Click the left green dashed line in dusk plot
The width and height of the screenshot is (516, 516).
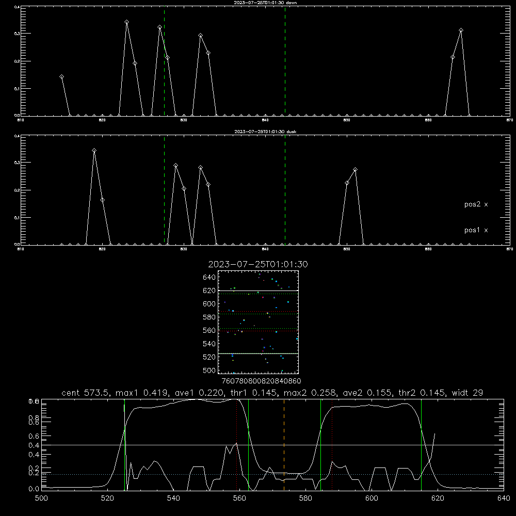pyautogui.click(x=164, y=190)
